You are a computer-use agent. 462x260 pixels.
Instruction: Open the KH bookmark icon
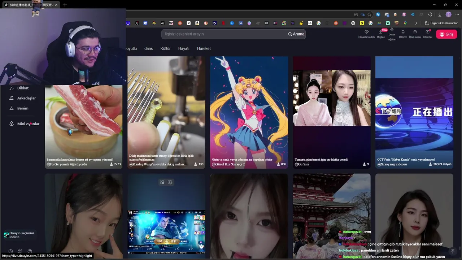pyautogui.click(x=275, y=23)
